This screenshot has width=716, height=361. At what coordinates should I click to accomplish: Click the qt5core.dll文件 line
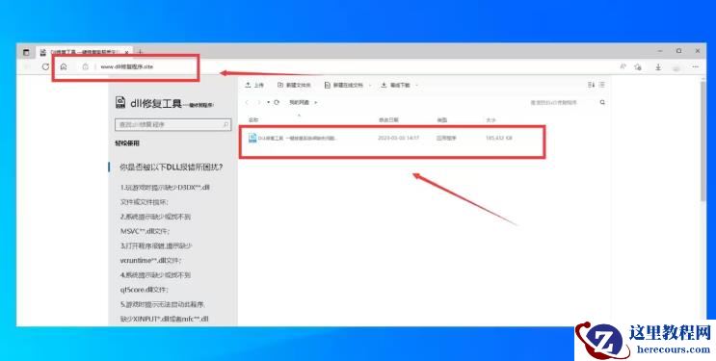145,290
